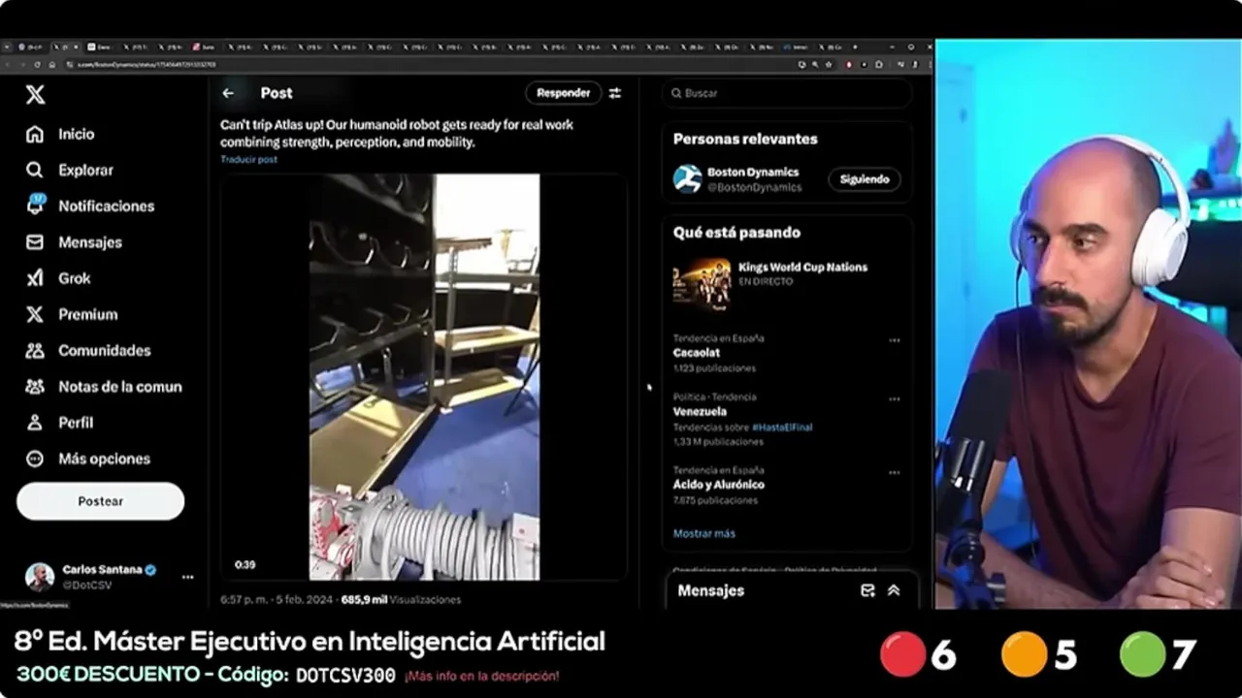Go back with the Post arrow

(228, 93)
